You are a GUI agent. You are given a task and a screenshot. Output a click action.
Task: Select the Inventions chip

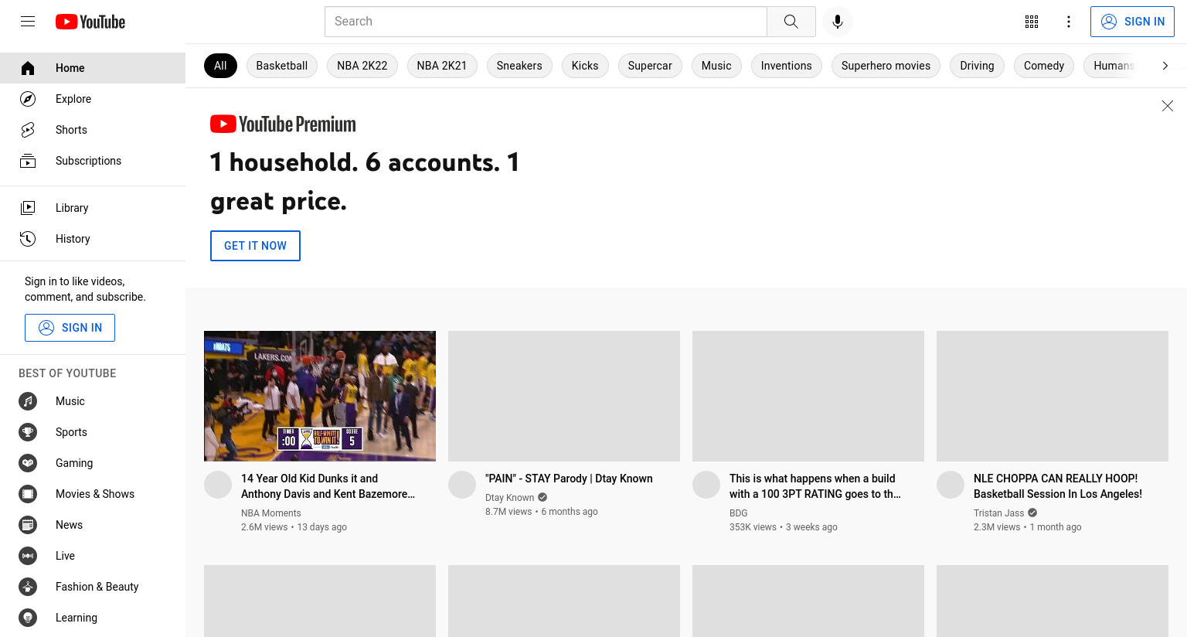pyautogui.click(x=787, y=66)
